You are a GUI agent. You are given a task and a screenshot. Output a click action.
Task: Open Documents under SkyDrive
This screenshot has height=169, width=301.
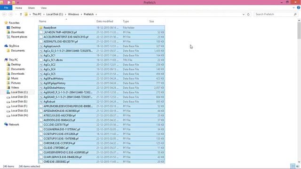tap(18, 51)
